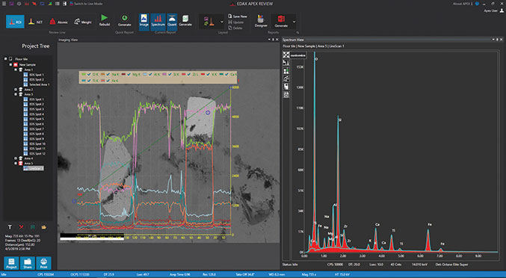This screenshot has height=278, width=506.
Task: Click the Current Report Generate icon
Action: coord(185,19)
